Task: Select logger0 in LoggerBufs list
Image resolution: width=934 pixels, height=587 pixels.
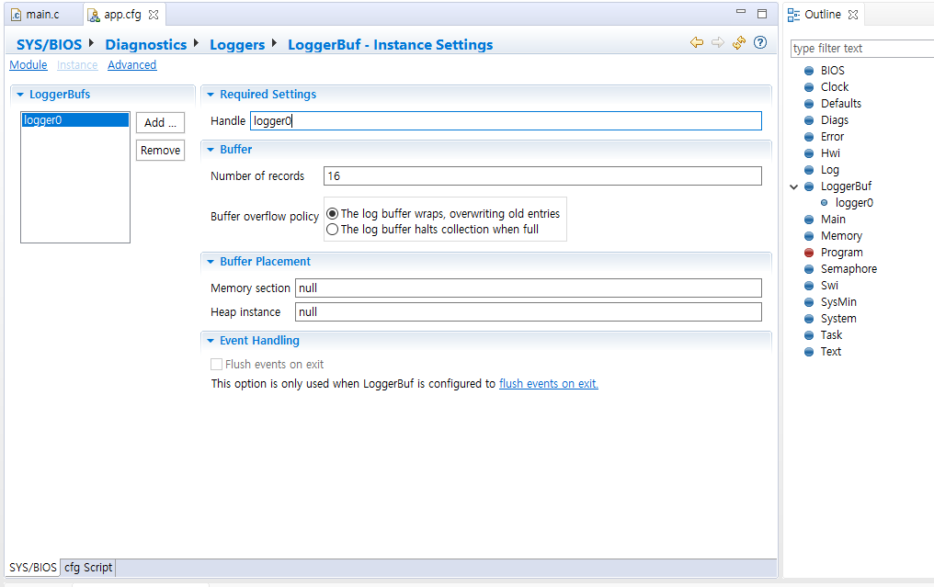Action: click(75, 120)
